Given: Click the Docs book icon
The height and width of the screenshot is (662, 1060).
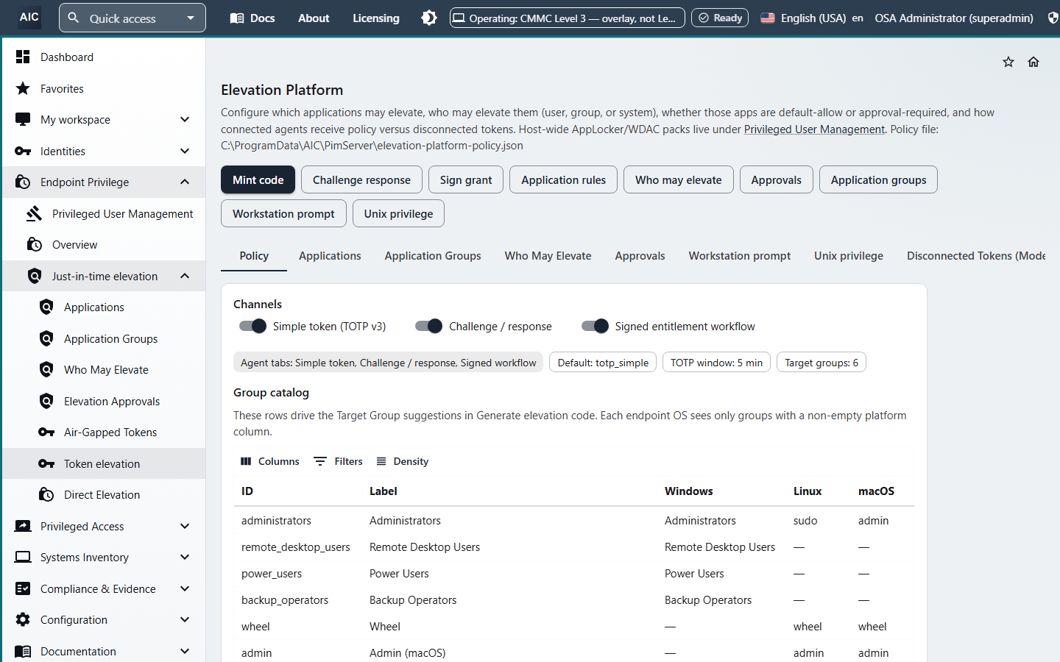Looking at the screenshot, I should (237, 18).
